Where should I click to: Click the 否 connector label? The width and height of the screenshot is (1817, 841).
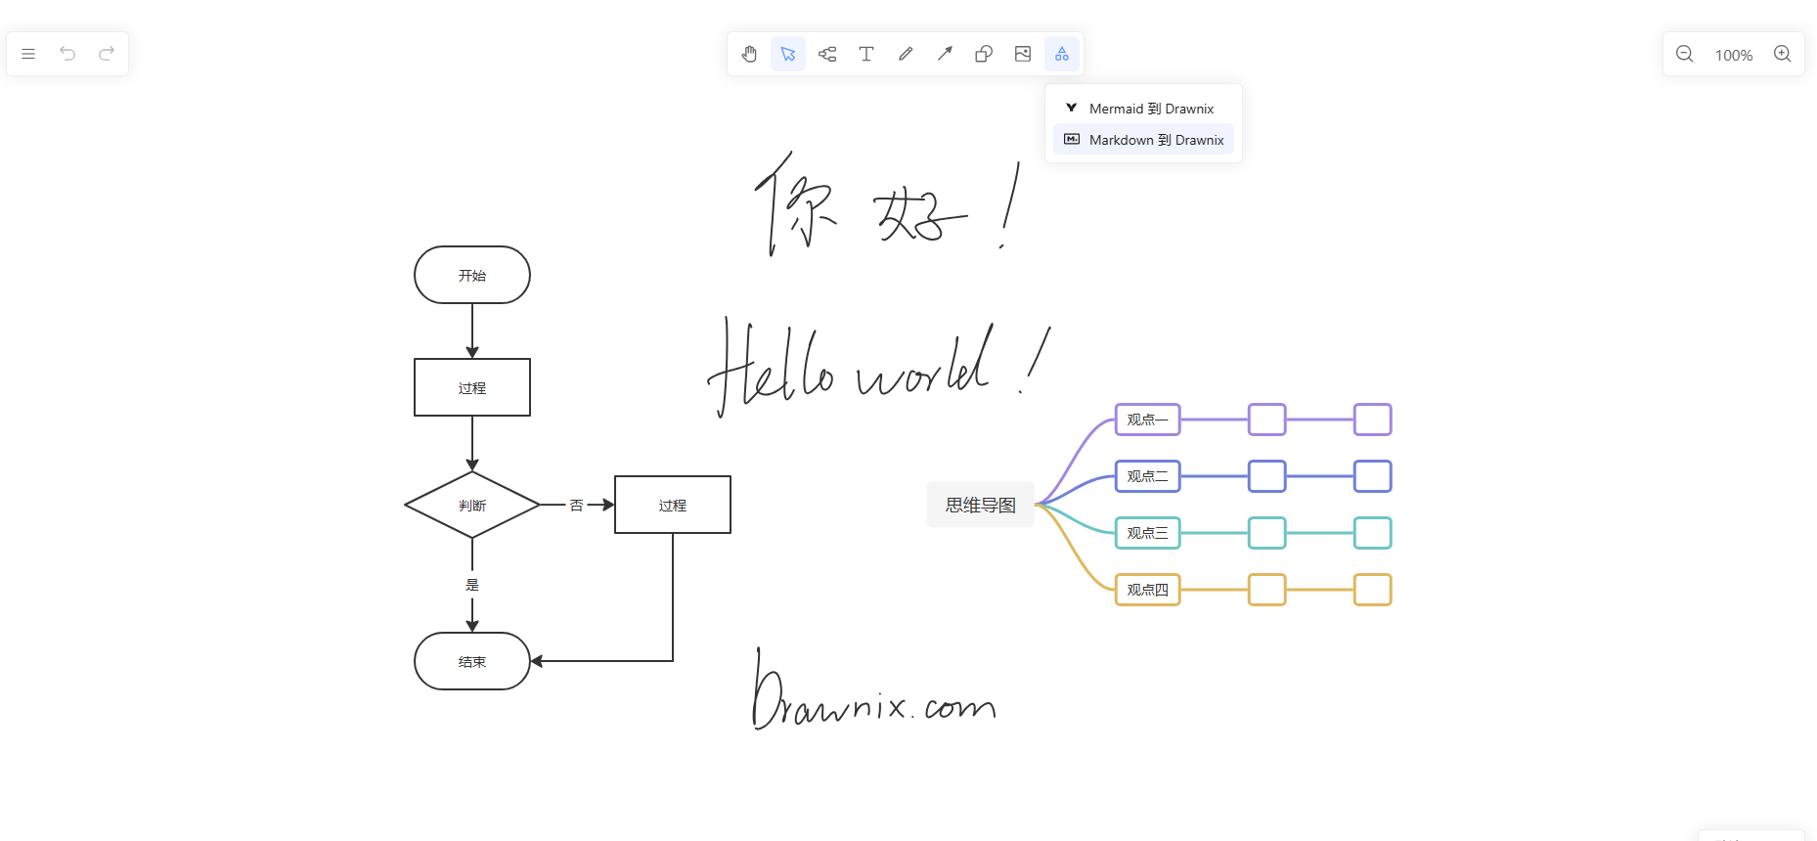(x=577, y=506)
